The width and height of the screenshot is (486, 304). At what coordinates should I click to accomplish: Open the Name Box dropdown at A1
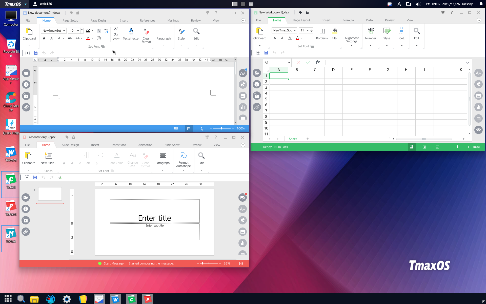click(289, 63)
